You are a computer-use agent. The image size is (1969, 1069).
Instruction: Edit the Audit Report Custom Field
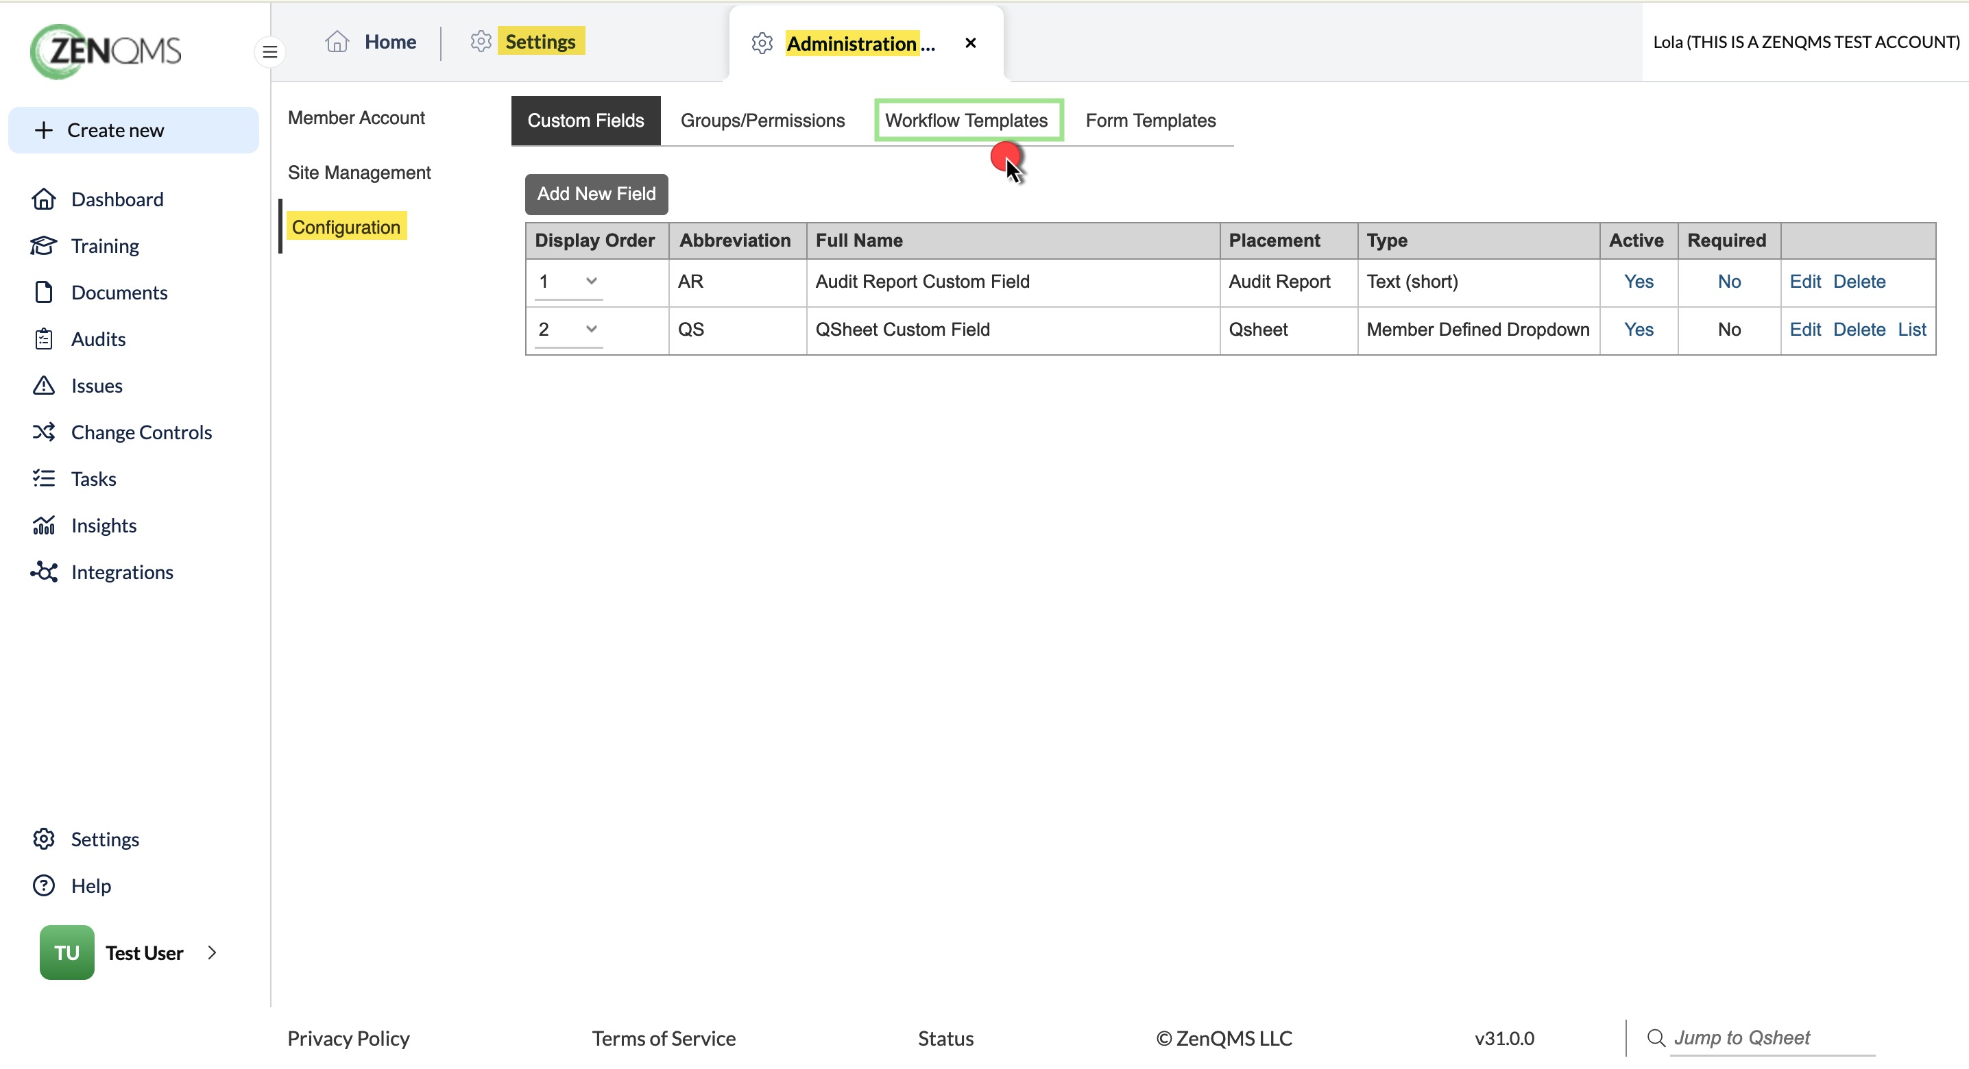coord(1804,282)
